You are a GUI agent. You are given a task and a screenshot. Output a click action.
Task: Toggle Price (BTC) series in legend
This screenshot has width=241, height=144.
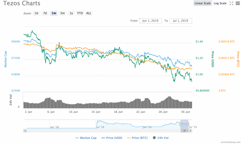pyautogui.click(x=137, y=138)
